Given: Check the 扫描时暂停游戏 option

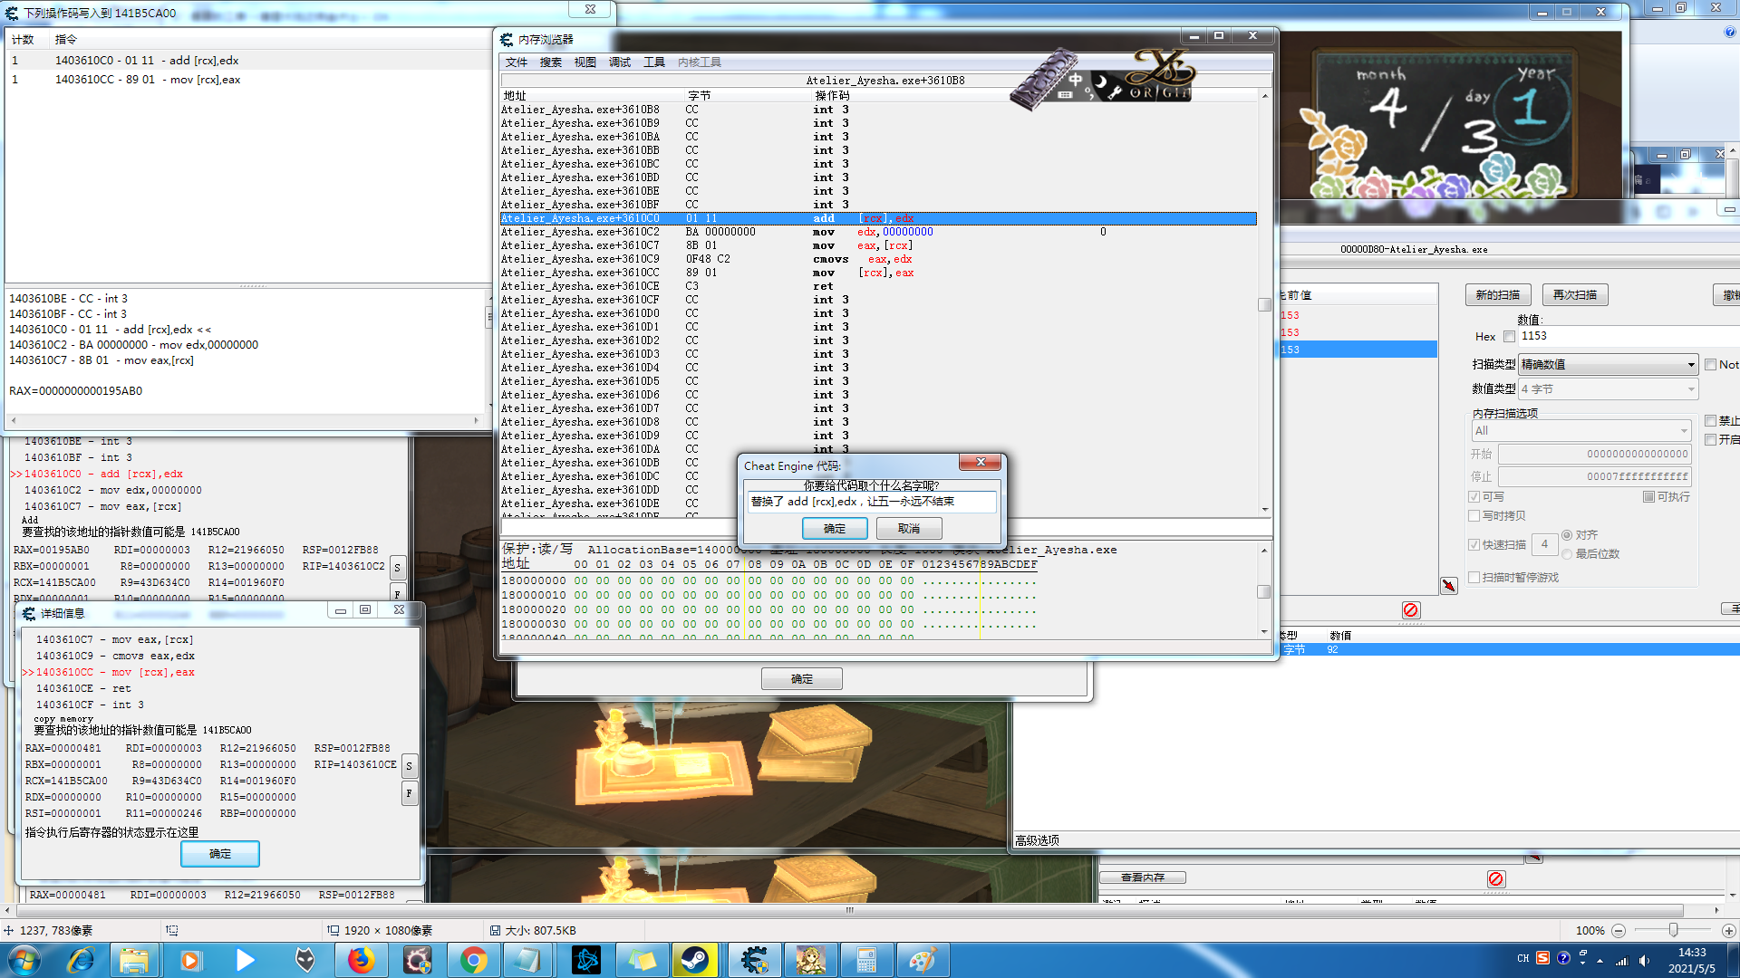Looking at the screenshot, I should [1474, 578].
